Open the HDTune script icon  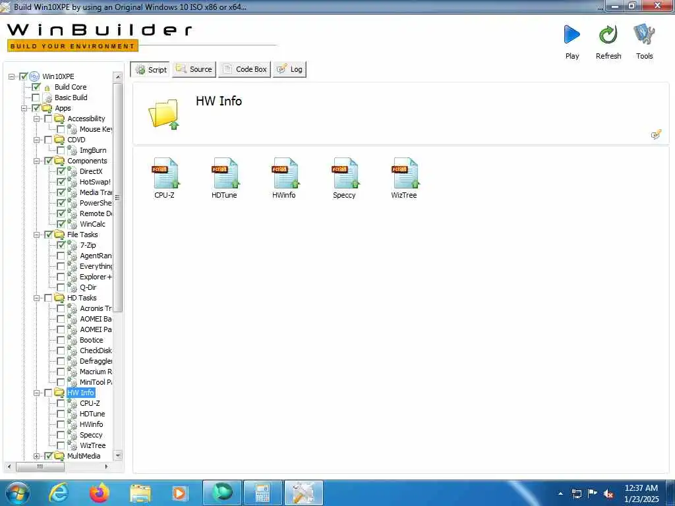[x=225, y=173]
